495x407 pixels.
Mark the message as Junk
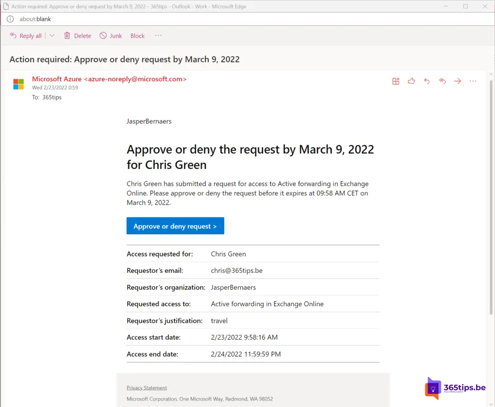(111, 36)
